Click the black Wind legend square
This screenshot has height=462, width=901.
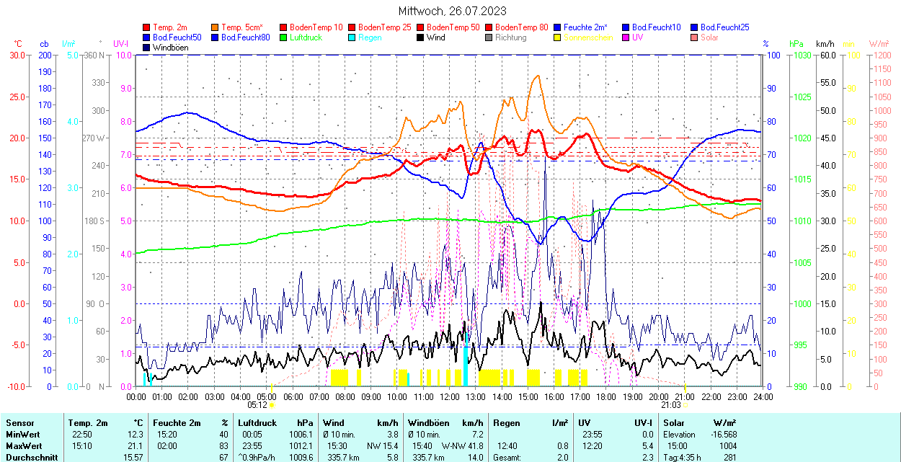[x=421, y=37]
